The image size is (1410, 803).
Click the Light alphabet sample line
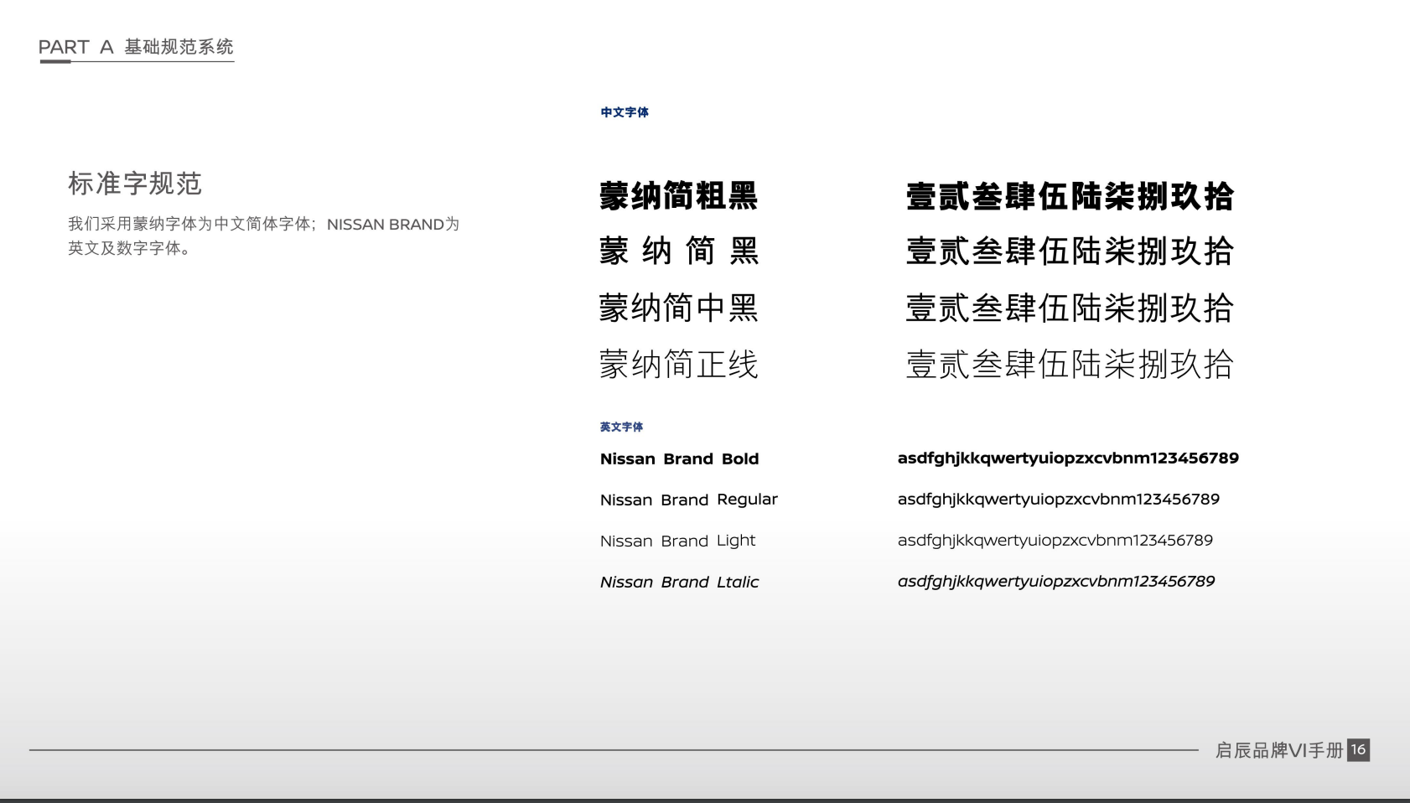tap(1055, 541)
